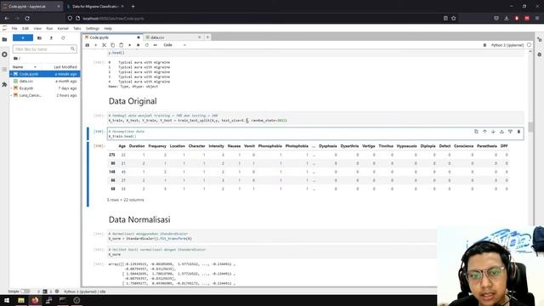This screenshot has width=544, height=306.
Task: Click the blue New Launcher plus button
Action: point(23,37)
